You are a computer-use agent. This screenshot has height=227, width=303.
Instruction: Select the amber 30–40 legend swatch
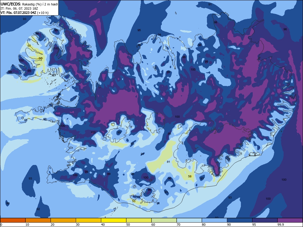88,220
